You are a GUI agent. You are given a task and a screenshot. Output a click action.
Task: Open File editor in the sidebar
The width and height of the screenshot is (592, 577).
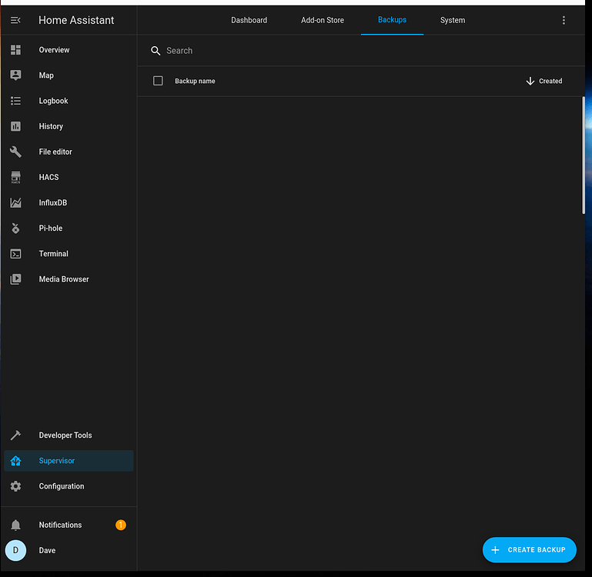[x=69, y=152]
